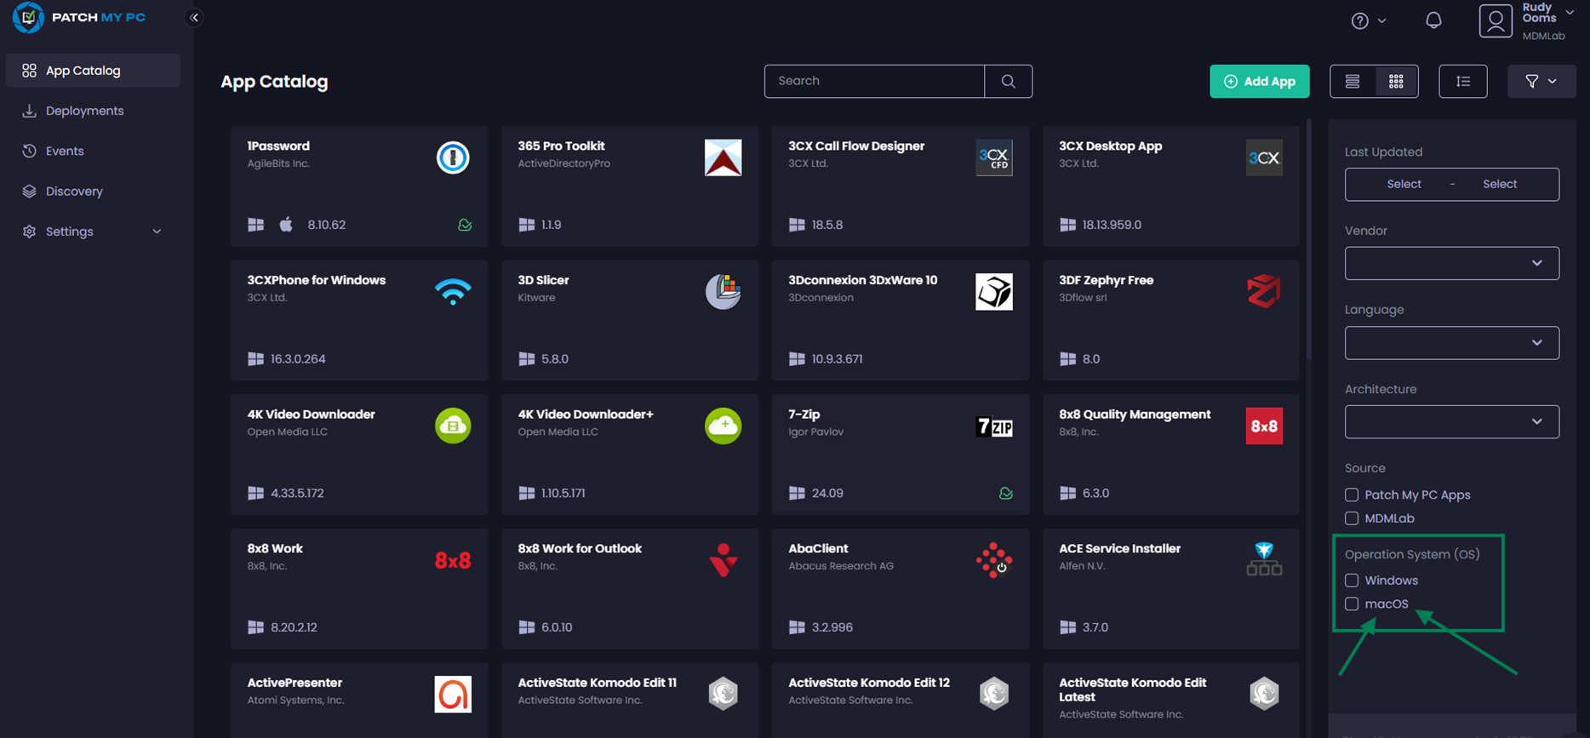Open App Catalog in the sidebar

pos(93,71)
